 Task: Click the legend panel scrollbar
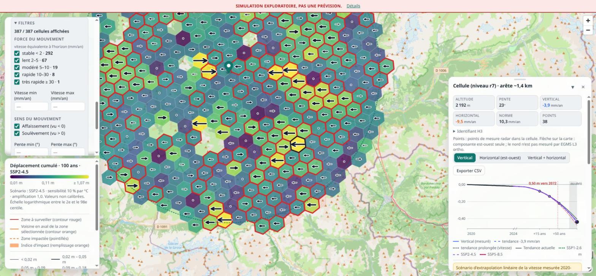97,197
